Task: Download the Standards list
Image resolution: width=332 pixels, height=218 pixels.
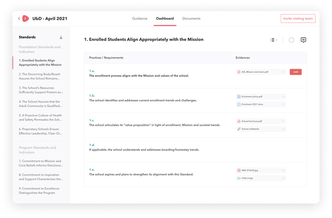Action: pos(61,37)
